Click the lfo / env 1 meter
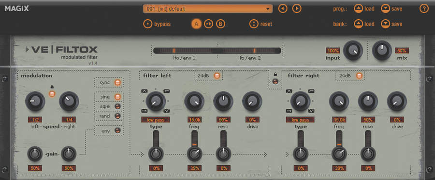Image resolution: width=435 pixels, height=180 pixels. (185, 51)
